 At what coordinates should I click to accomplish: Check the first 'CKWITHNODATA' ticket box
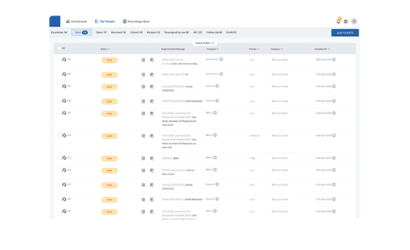[59, 101]
